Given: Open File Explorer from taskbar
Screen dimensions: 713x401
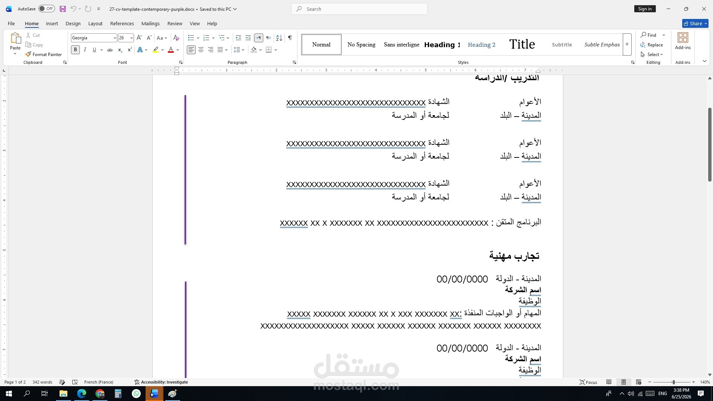Looking at the screenshot, I should tap(64, 394).
